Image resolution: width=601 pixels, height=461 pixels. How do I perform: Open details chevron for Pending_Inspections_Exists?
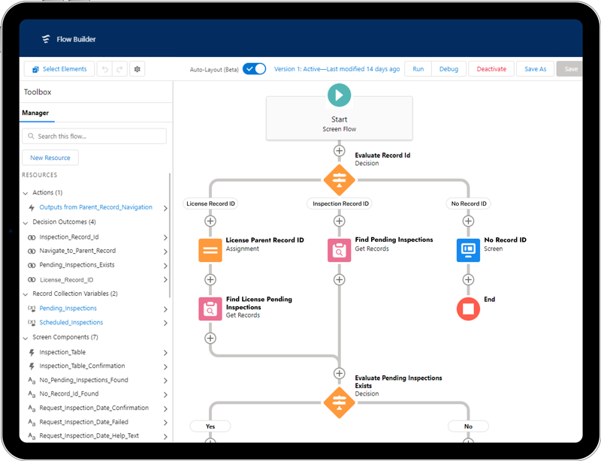click(x=165, y=266)
